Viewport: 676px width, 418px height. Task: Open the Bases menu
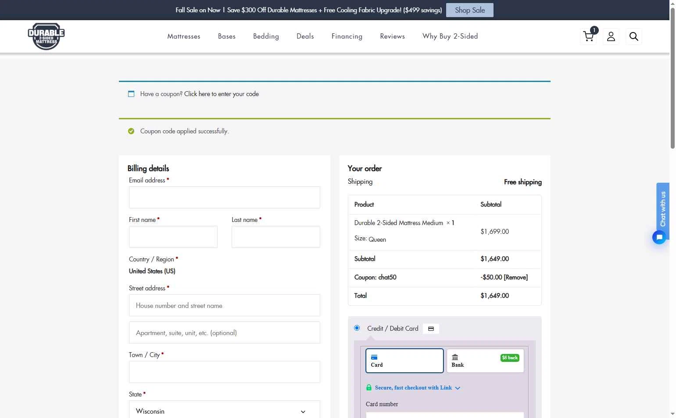point(227,36)
